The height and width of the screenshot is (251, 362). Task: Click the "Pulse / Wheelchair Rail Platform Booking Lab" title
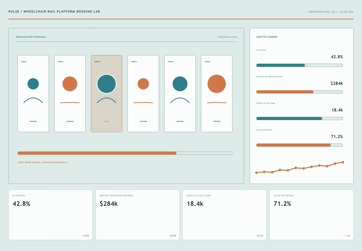click(x=54, y=12)
